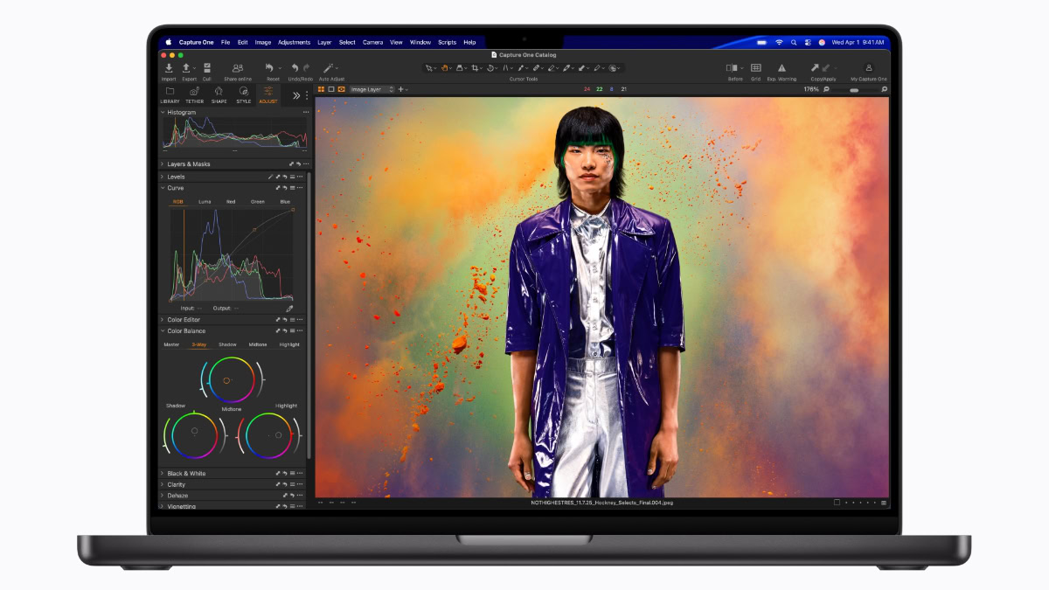Select the Crop tool in the cursor toolbar
1049x590 pixels.
point(475,68)
